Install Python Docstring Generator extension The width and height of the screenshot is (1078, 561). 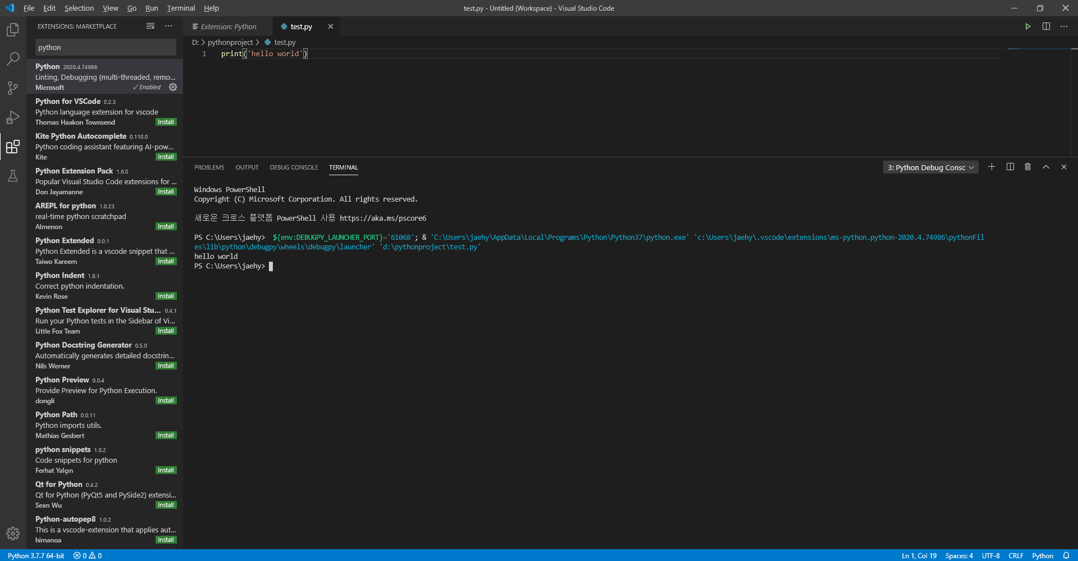[x=166, y=366]
